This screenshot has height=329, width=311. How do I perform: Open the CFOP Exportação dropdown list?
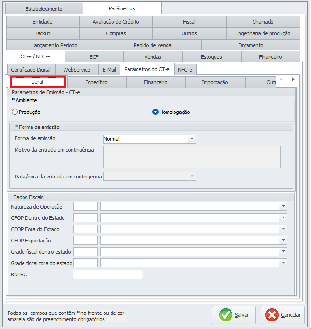(283, 241)
